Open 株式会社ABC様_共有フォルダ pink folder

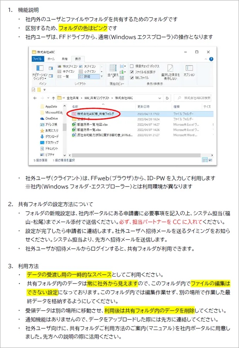(x=93, y=114)
